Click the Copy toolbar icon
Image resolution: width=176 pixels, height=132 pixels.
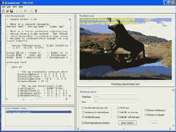[21, 11]
